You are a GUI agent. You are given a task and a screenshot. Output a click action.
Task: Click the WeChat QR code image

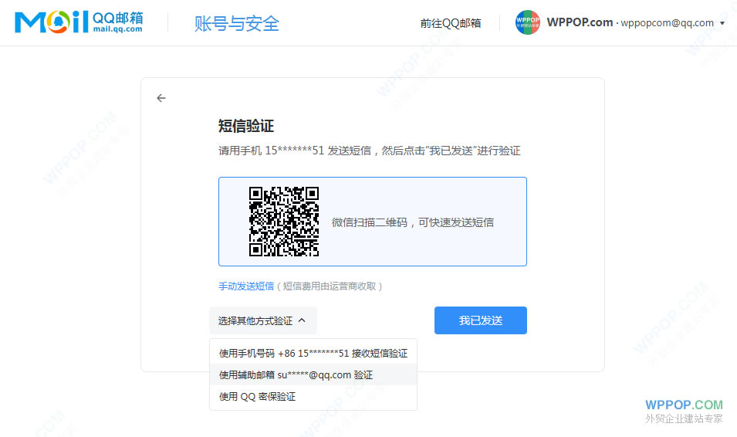click(284, 222)
